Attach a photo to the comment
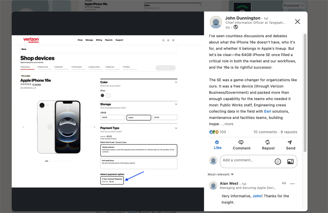 point(290,162)
